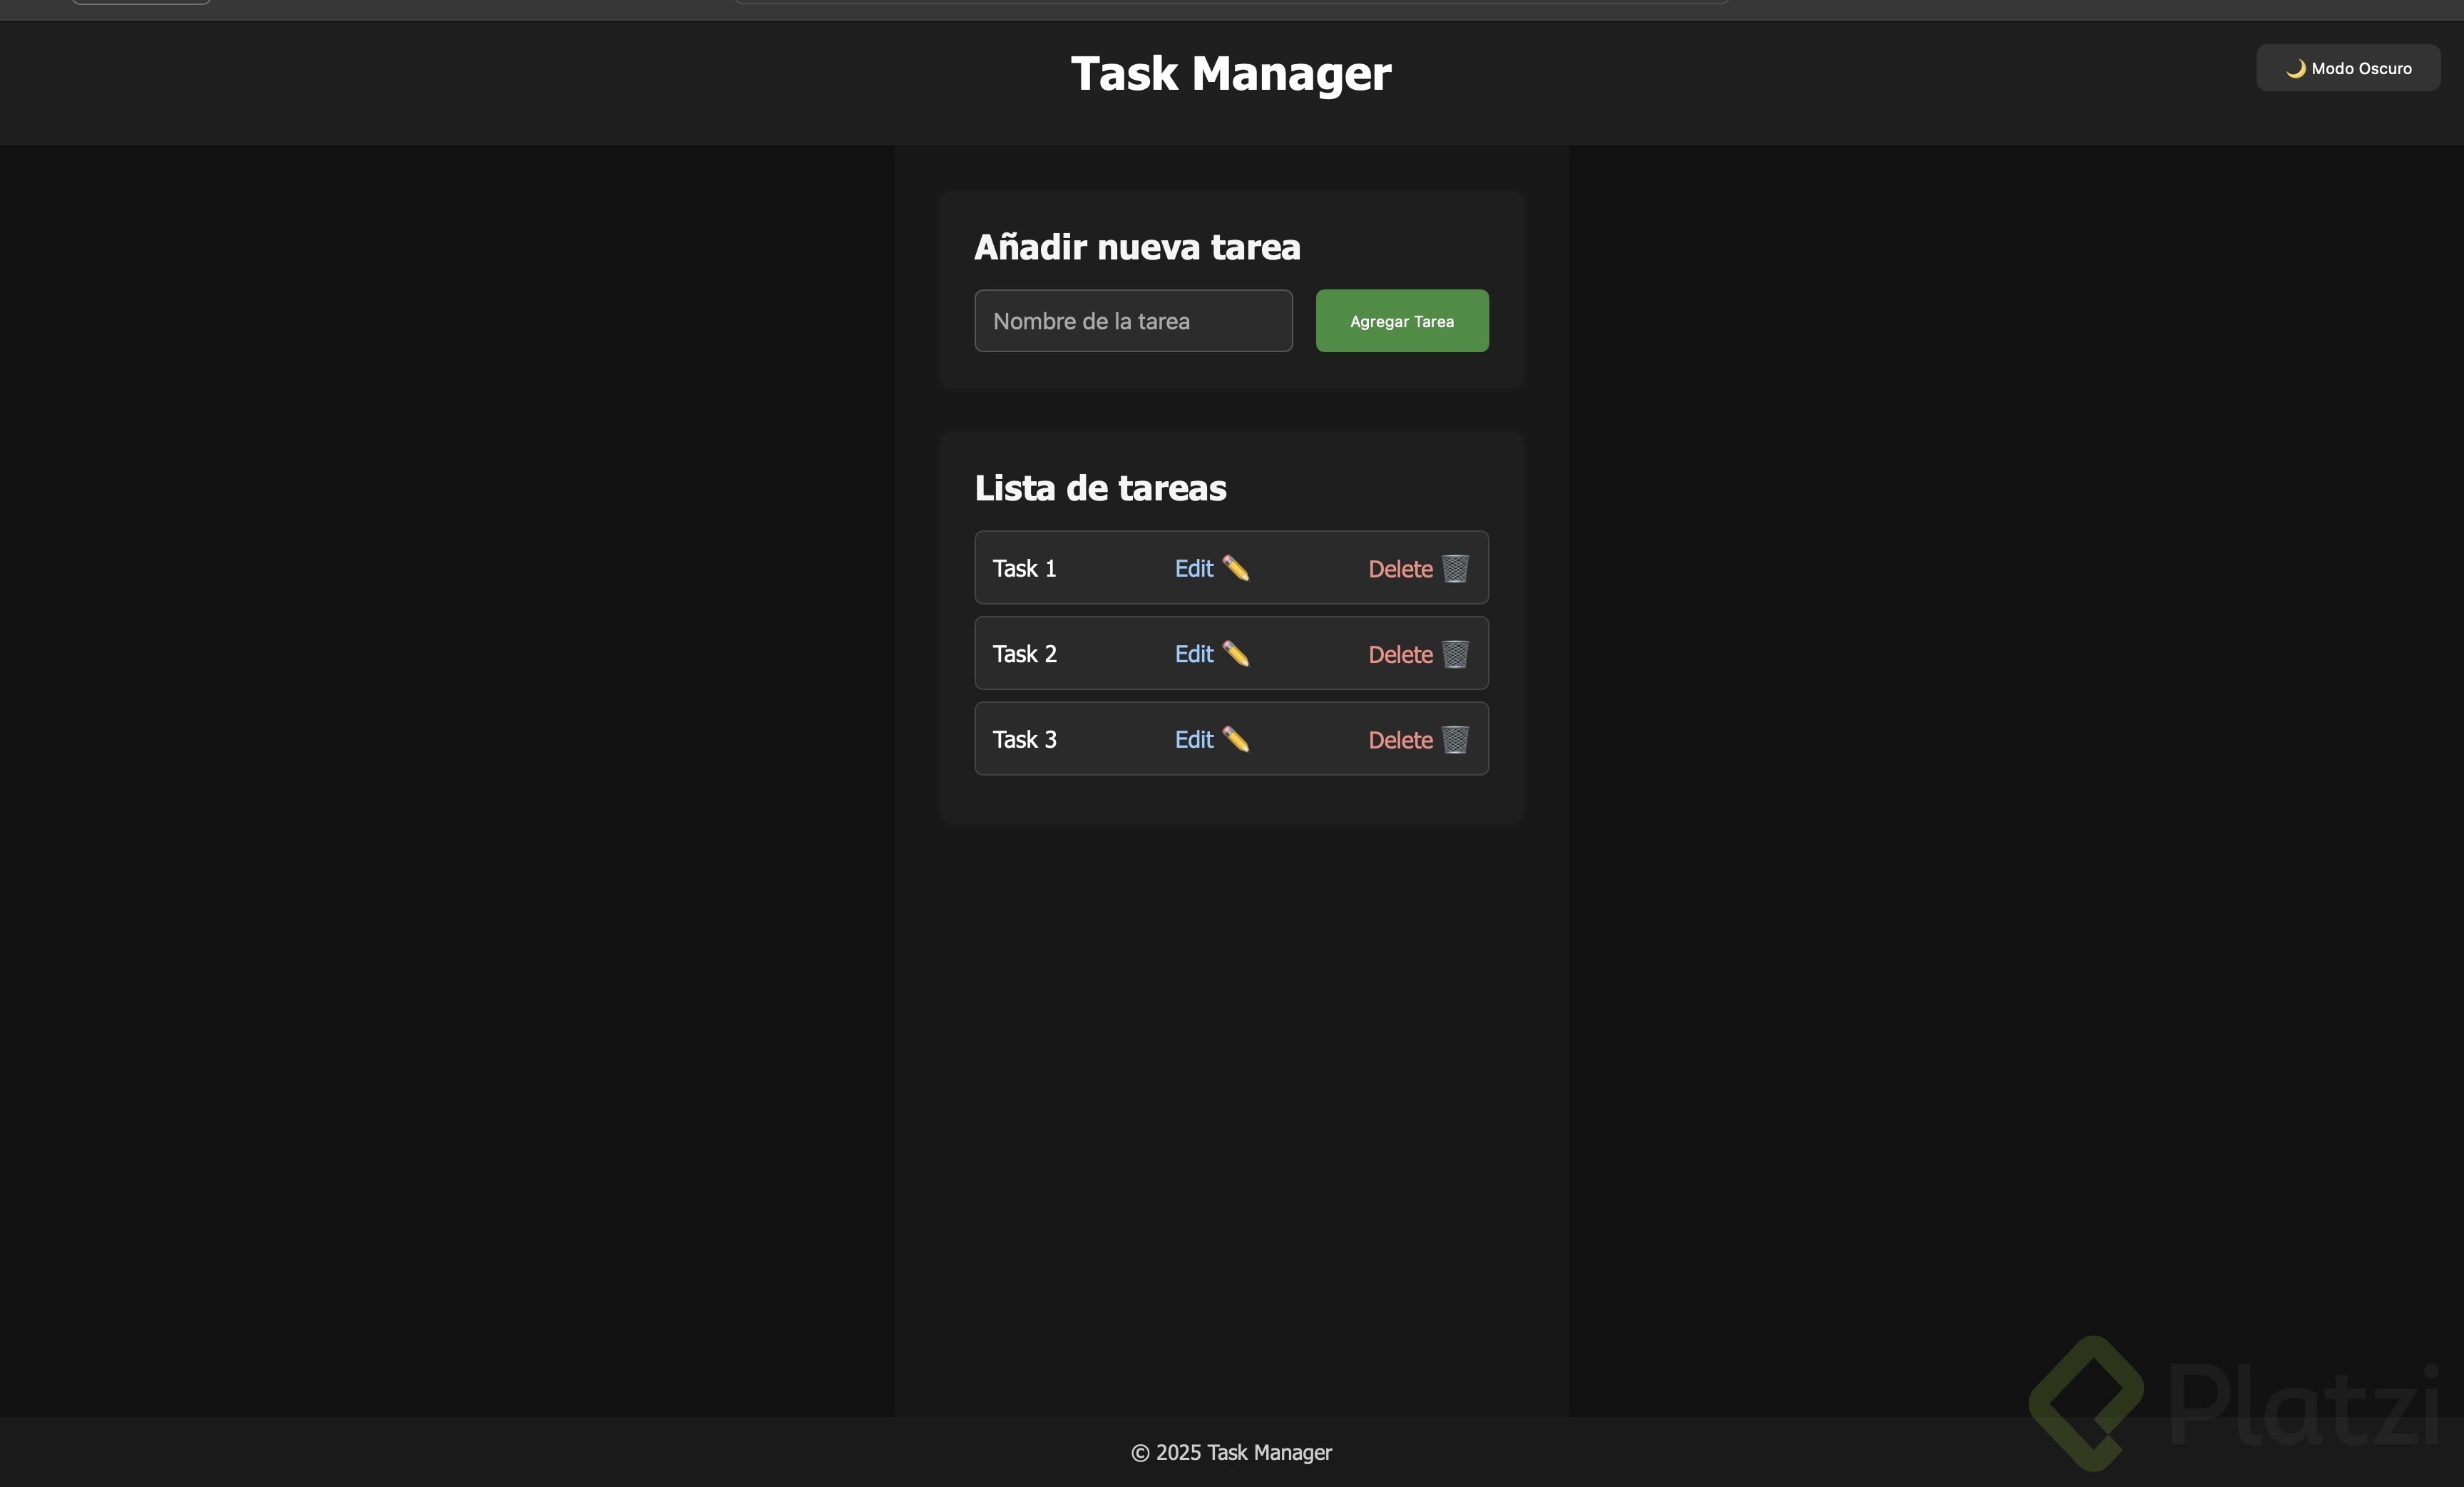Screen dimensions: 2464x1487
Task: Click the Edit link for Task 2
Action: pos(1194,654)
